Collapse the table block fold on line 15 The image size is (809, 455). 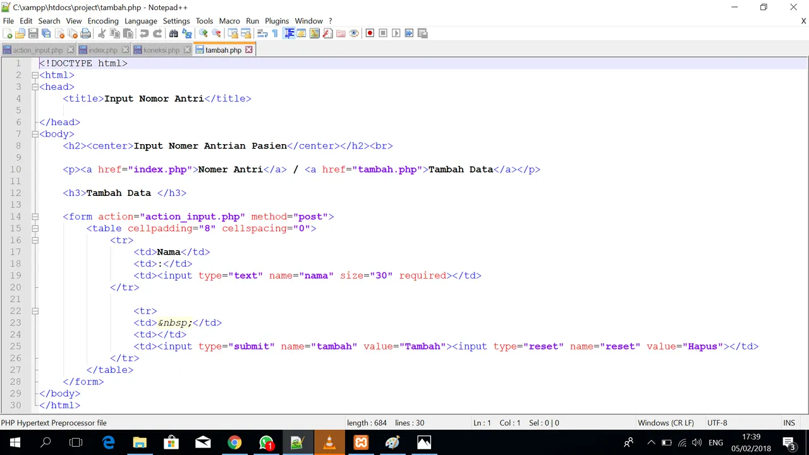35,228
